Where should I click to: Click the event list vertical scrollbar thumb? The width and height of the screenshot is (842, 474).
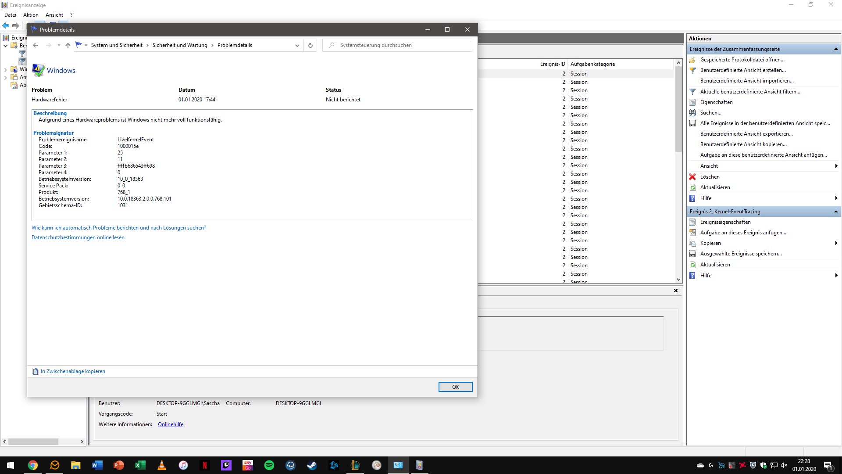pyautogui.click(x=678, y=110)
